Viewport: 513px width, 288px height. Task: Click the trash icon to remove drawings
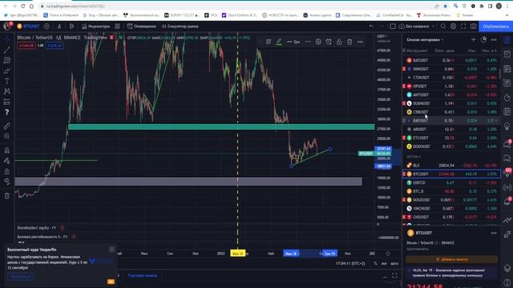(7, 195)
